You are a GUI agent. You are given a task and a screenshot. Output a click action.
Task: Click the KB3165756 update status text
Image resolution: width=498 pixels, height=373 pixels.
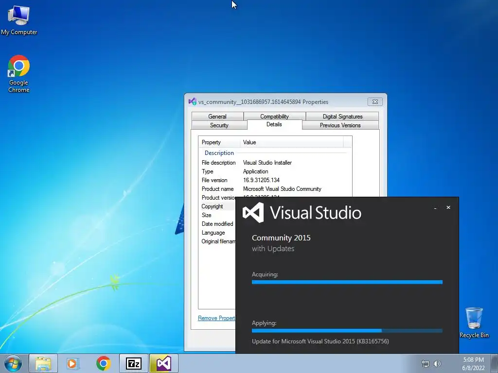(x=320, y=341)
